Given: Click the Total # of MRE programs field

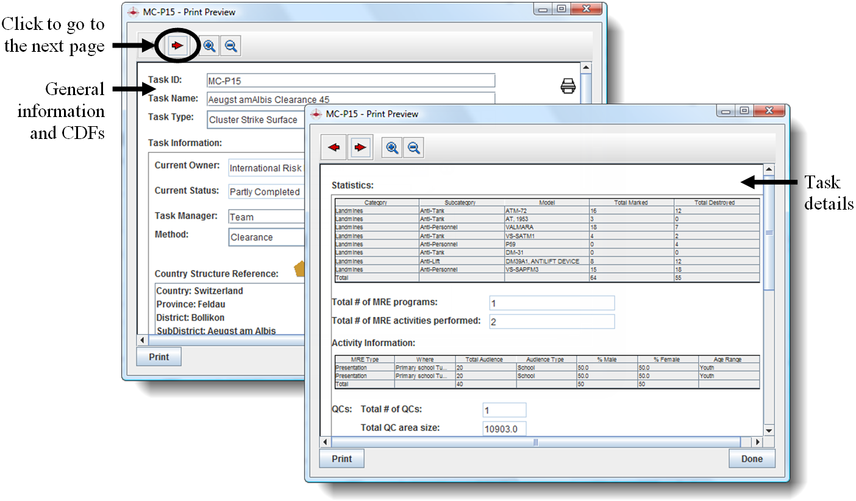Looking at the screenshot, I should pos(552,303).
